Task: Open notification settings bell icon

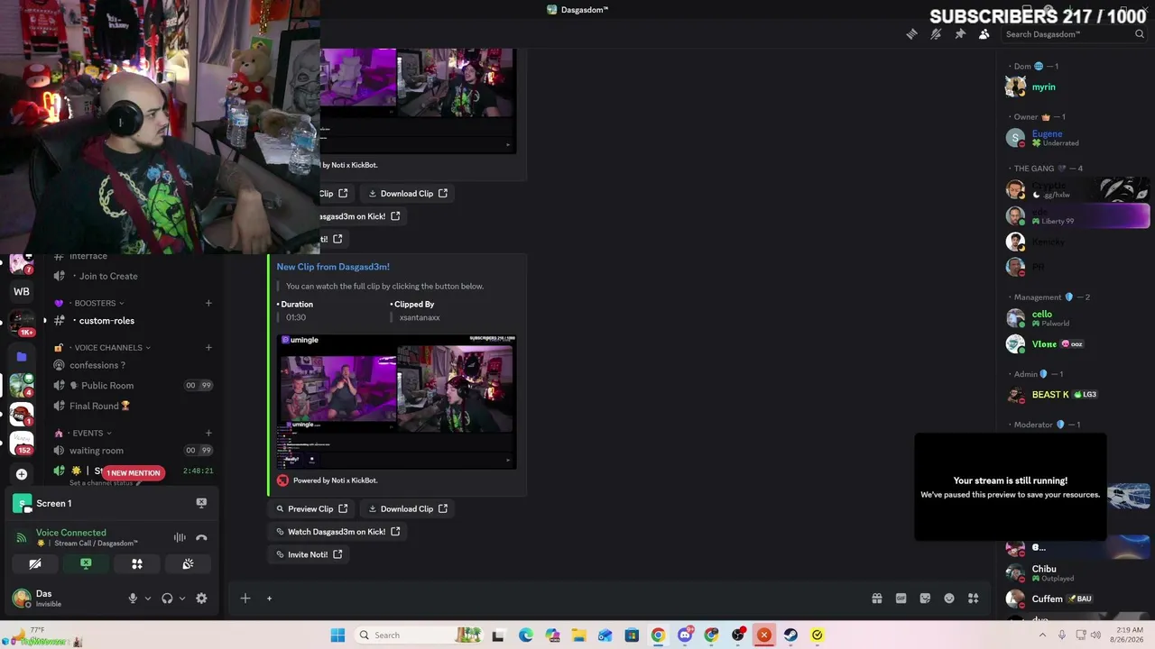Action: (936, 34)
